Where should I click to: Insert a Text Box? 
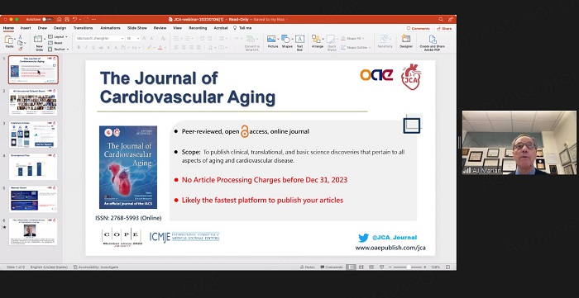click(x=299, y=42)
